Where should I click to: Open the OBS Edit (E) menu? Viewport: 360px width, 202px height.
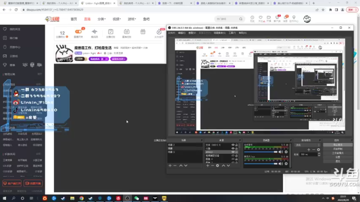coord(182,33)
